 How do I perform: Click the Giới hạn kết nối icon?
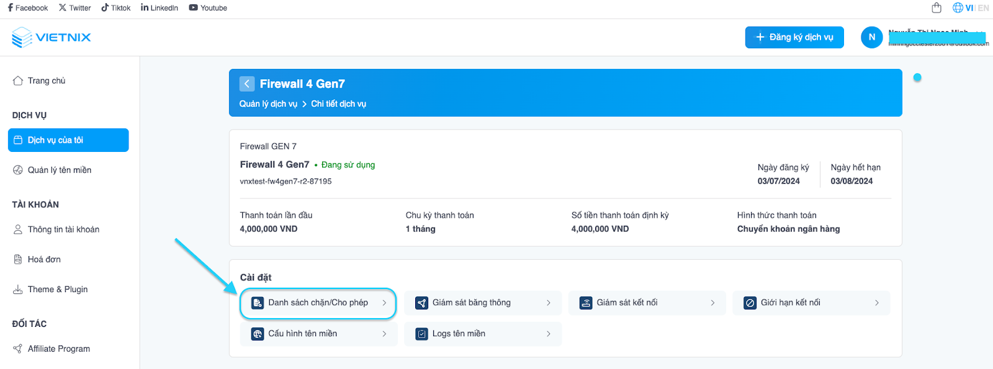pyautogui.click(x=750, y=303)
